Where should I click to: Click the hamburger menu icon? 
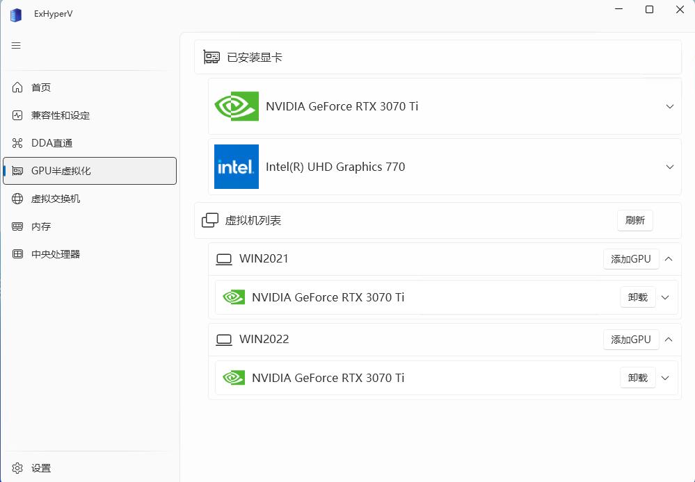(16, 46)
